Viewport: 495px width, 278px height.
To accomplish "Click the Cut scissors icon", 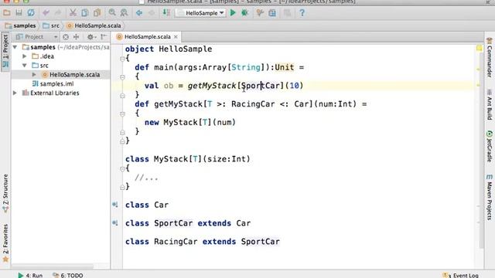I will click(x=73, y=13).
